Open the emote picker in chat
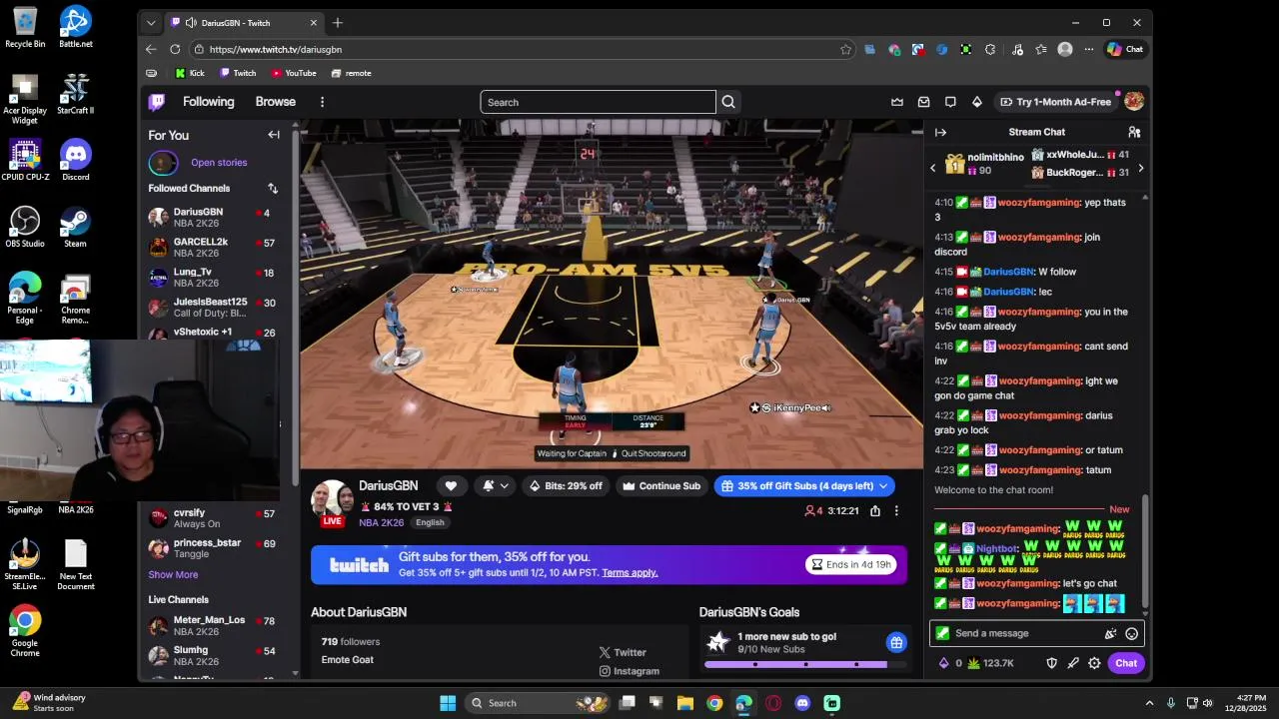The width and height of the screenshot is (1279, 719). point(1132,633)
